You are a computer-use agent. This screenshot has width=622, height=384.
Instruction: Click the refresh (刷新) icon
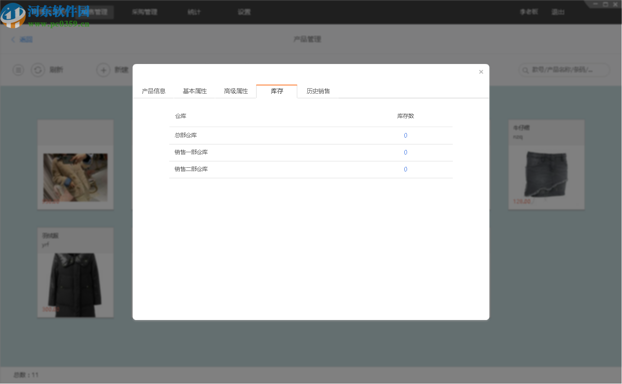coord(38,69)
